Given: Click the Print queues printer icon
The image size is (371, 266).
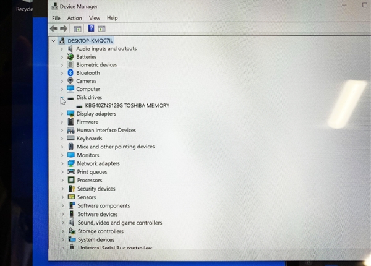Looking at the screenshot, I should tap(71, 171).
